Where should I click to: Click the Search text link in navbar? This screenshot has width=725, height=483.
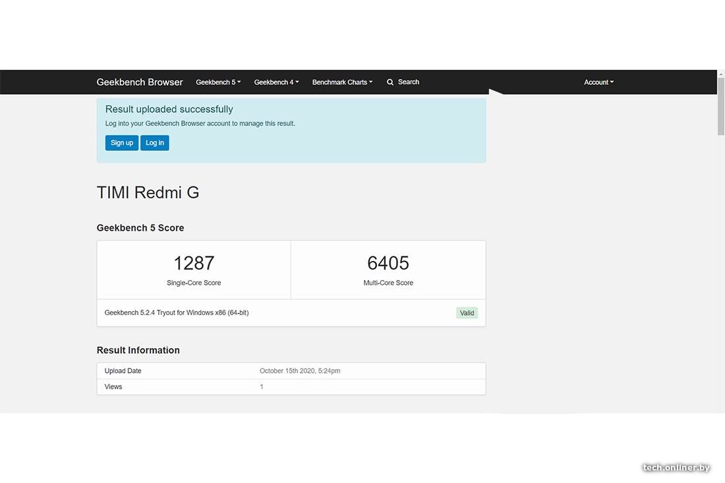408,82
